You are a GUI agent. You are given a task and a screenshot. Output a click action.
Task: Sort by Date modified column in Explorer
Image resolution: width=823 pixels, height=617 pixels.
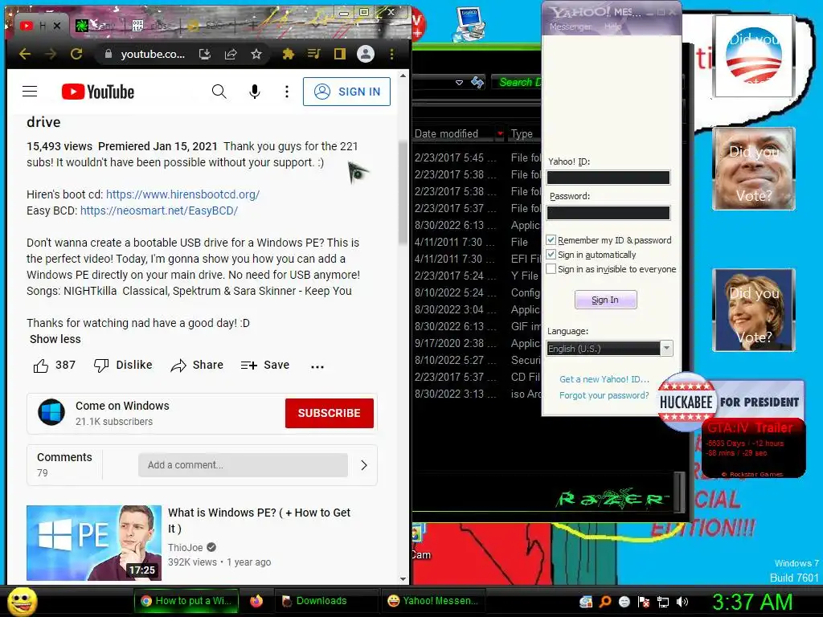[x=446, y=134]
